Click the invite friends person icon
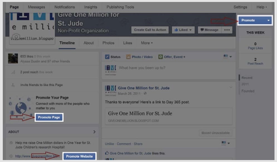Viewport: 277px width, 162px height. (x=13, y=85)
